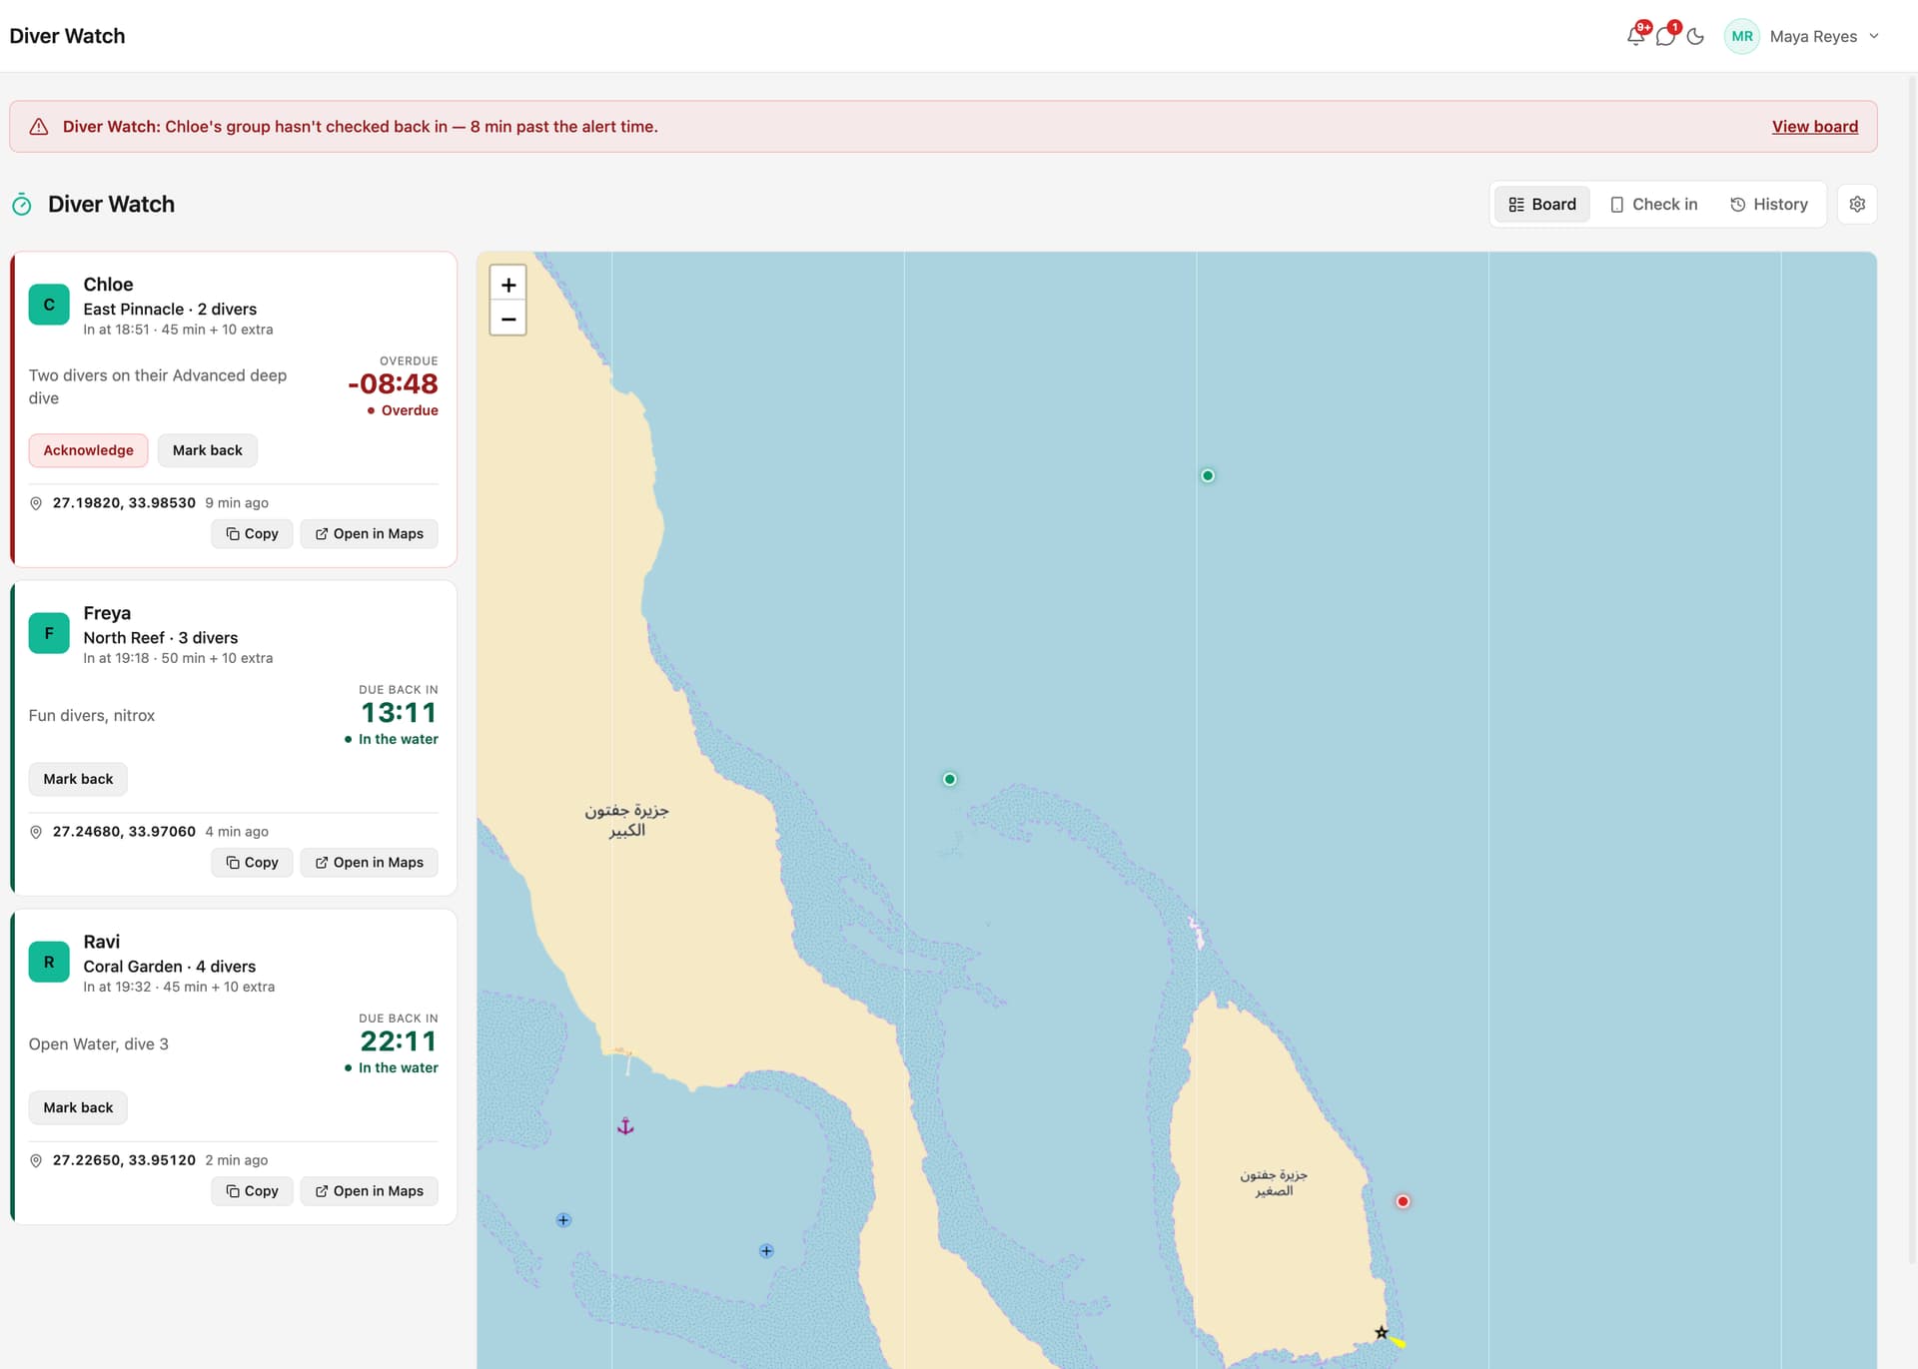Click the red overdue marker on map

pyautogui.click(x=1403, y=1201)
